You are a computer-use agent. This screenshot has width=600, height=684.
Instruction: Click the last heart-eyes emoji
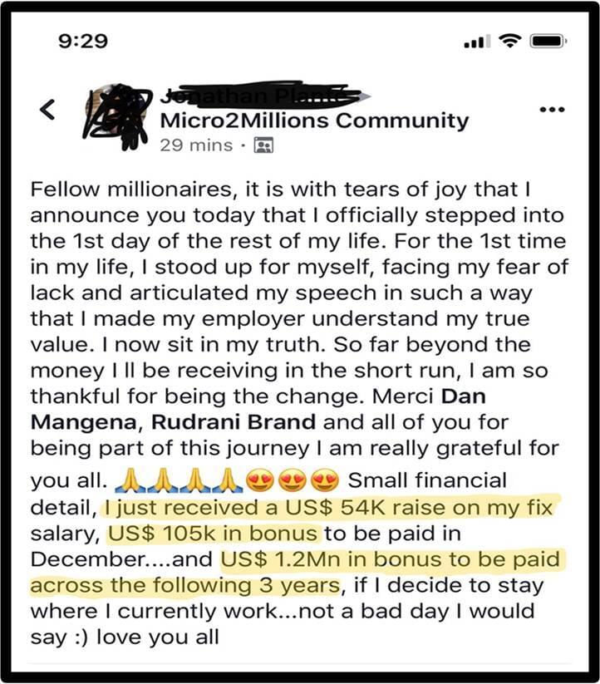tap(326, 480)
